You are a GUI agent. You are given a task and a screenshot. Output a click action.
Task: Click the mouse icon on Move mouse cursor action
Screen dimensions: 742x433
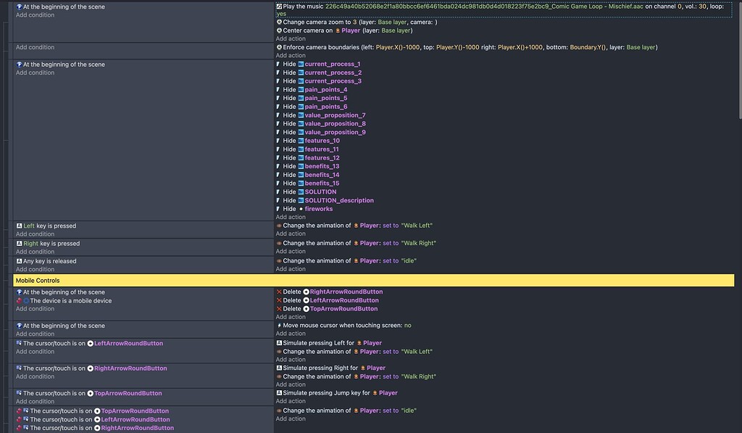(279, 325)
